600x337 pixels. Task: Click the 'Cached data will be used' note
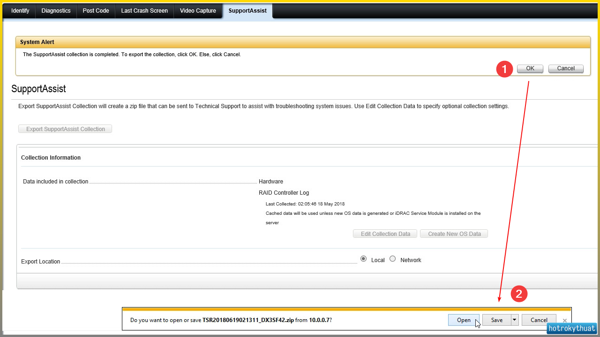tap(373, 218)
